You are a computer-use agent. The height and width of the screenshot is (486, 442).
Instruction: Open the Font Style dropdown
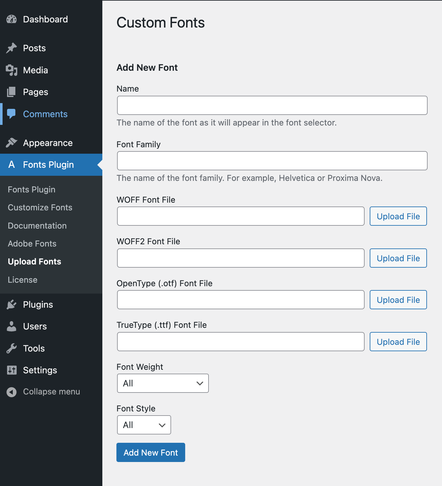144,425
